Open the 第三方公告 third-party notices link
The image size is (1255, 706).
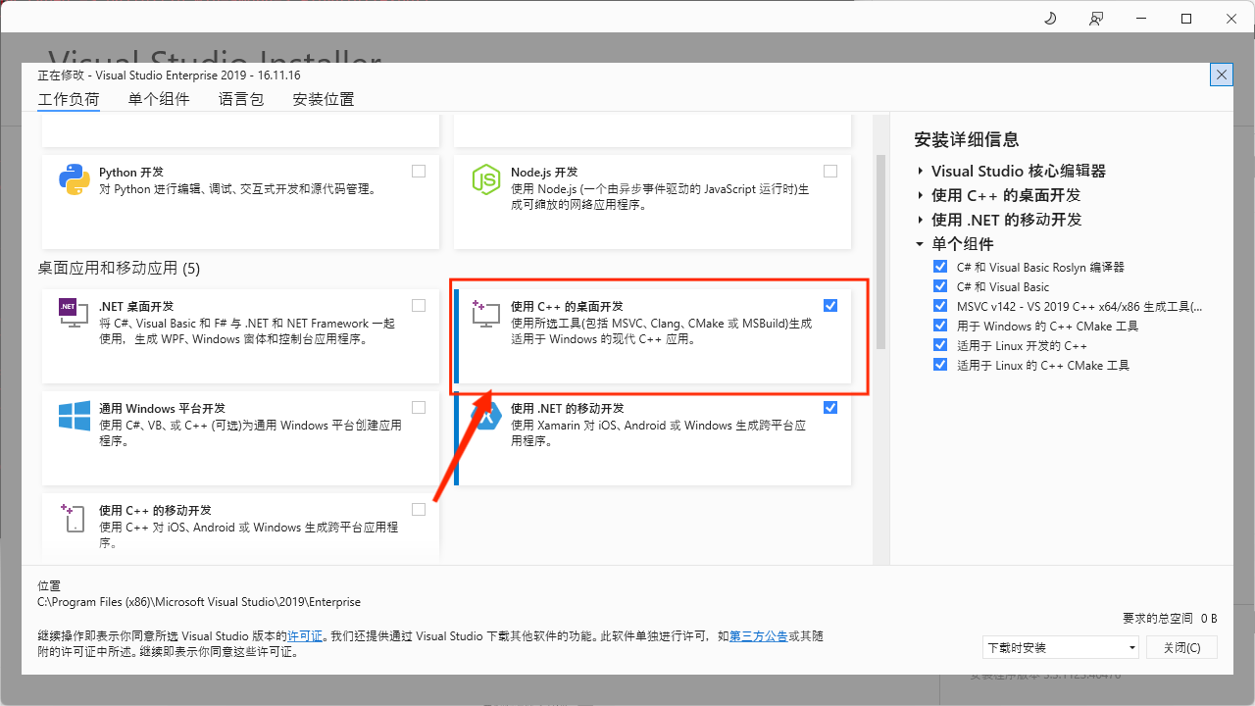click(x=759, y=636)
